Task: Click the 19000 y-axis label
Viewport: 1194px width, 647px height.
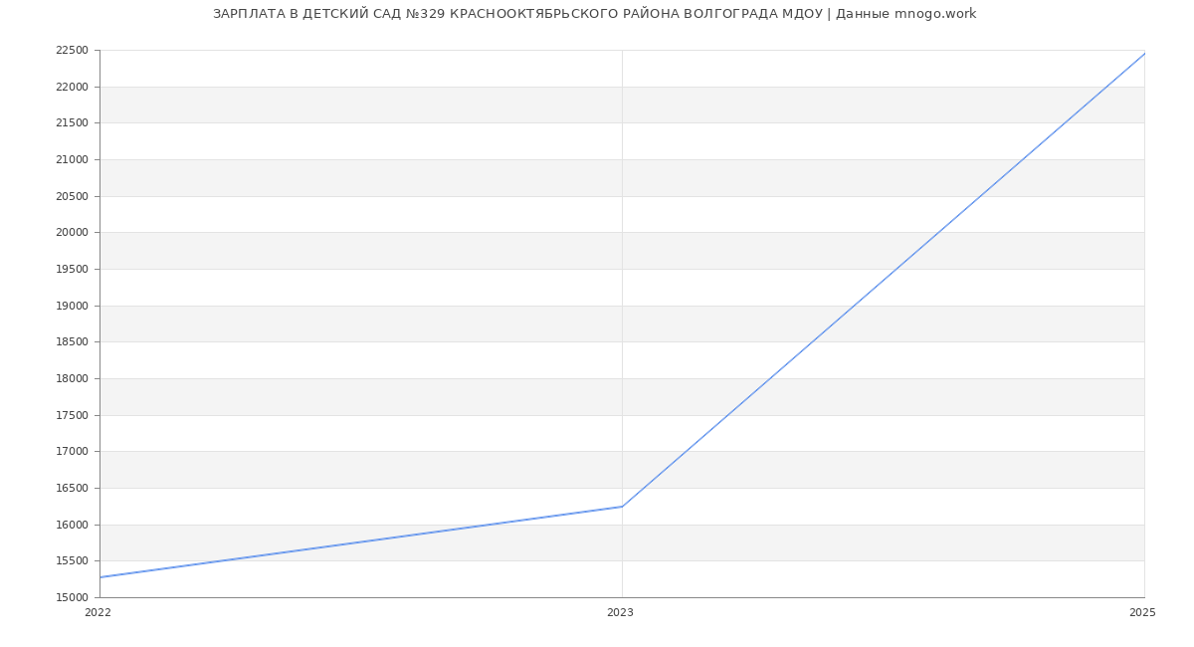Action: (x=72, y=307)
